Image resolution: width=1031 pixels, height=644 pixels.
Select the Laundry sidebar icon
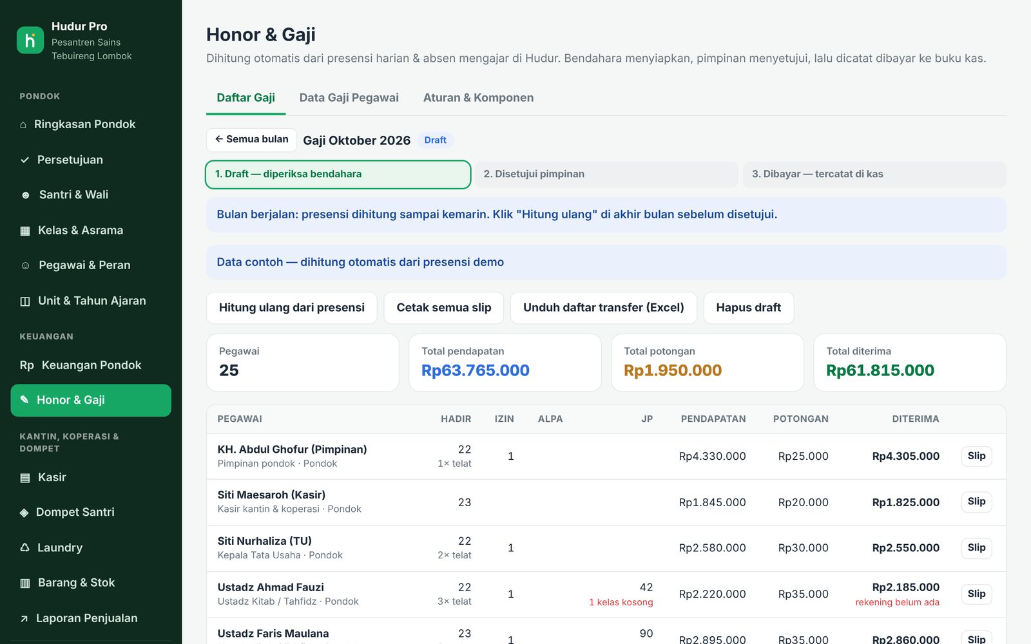pos(24,547)
